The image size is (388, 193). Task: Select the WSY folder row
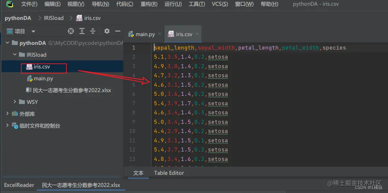coord(62,102)
